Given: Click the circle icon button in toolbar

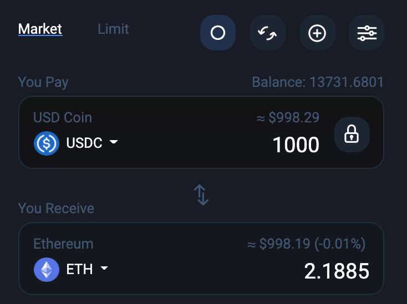Looking at the screenshot, I should click(218, 33).
